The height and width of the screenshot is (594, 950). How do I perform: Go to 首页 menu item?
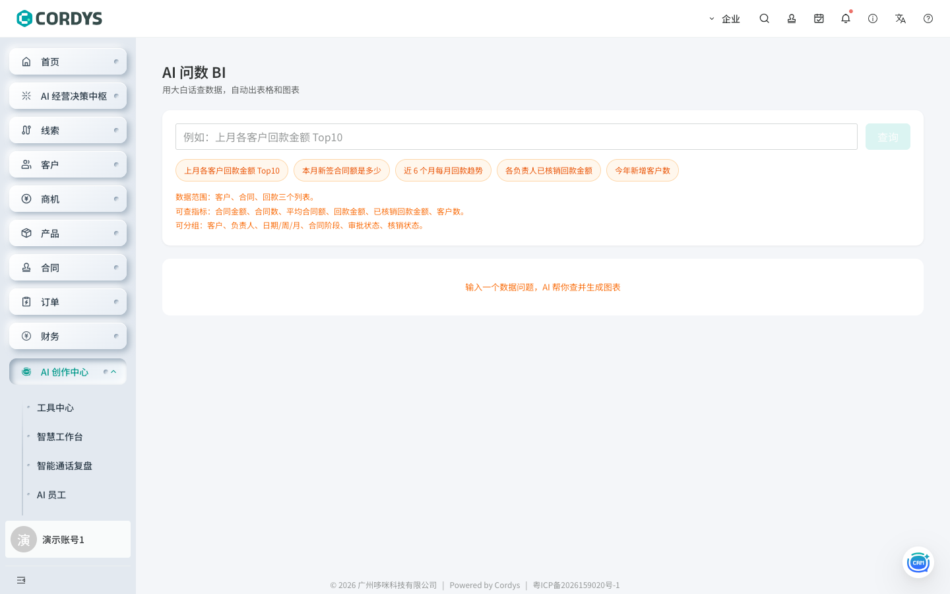tap(68, 61)
